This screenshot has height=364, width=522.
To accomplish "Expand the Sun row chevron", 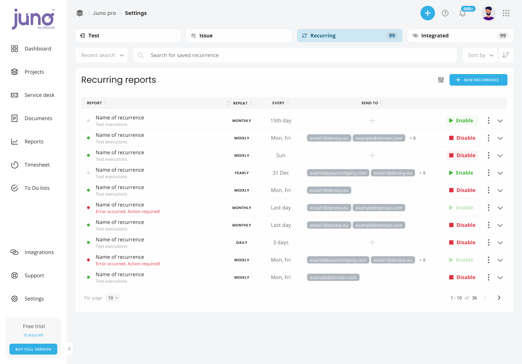I will click(500, 155).
